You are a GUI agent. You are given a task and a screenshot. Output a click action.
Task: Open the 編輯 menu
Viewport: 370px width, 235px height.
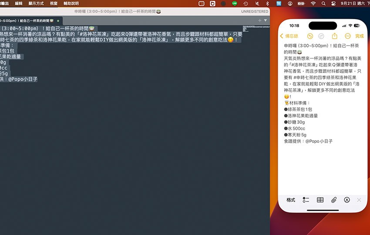(x=19, y=3)
